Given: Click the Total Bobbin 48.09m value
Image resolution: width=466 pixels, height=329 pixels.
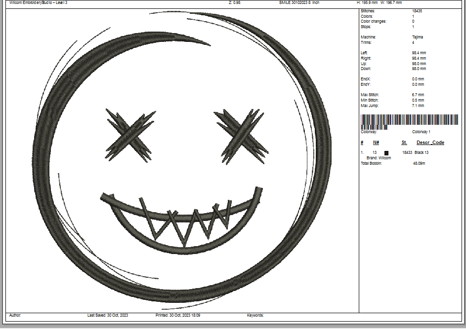Looking at the screenshot, I should click(x=419, y=163).
